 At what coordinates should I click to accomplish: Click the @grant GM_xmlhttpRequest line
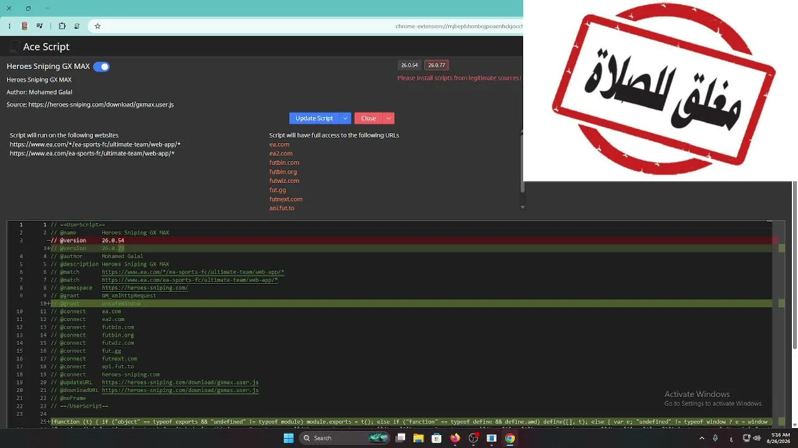[x=103, y=296]
